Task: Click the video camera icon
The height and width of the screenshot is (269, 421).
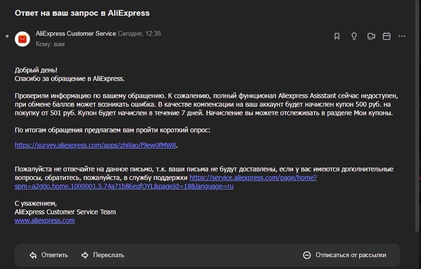Action: click(371, 36)
